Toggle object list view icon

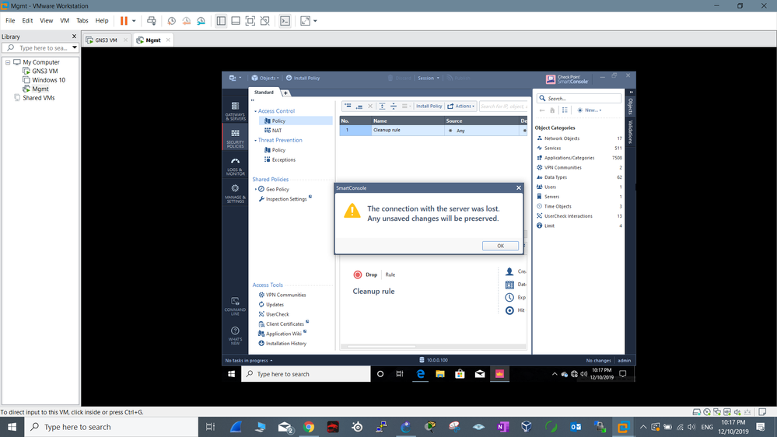(x=565, y=110)
